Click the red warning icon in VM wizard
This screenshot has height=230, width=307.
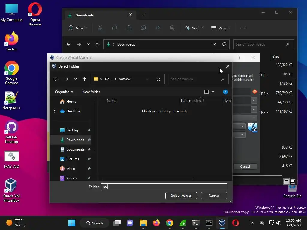pos(255,92)
